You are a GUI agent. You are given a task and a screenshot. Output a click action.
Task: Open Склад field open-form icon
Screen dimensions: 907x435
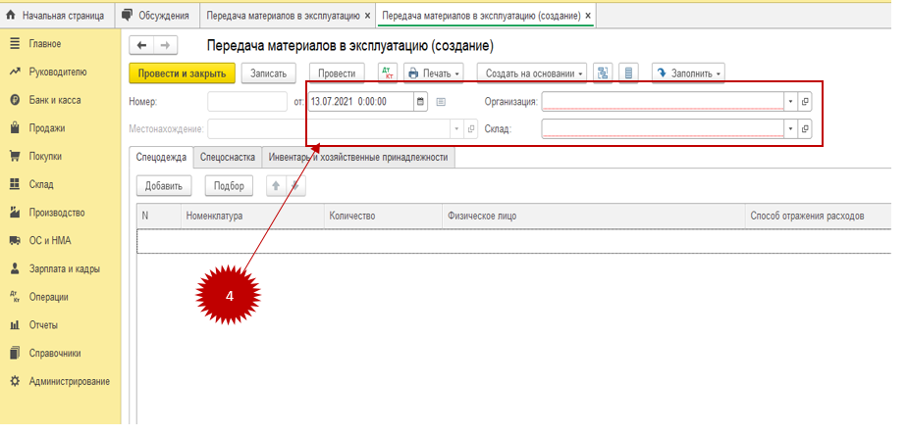[805, 130]
